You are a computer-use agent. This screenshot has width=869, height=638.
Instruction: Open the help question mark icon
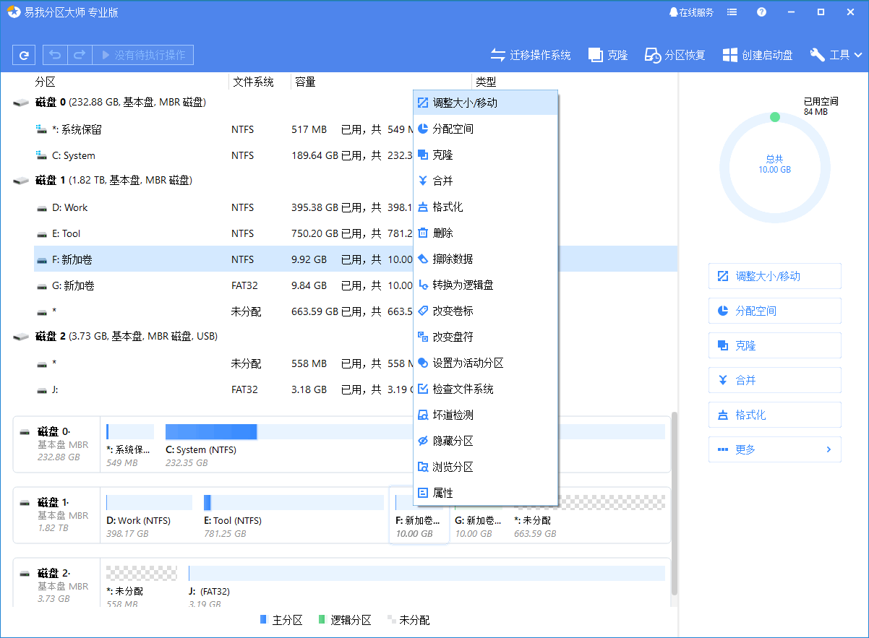(x=761, y=12)
